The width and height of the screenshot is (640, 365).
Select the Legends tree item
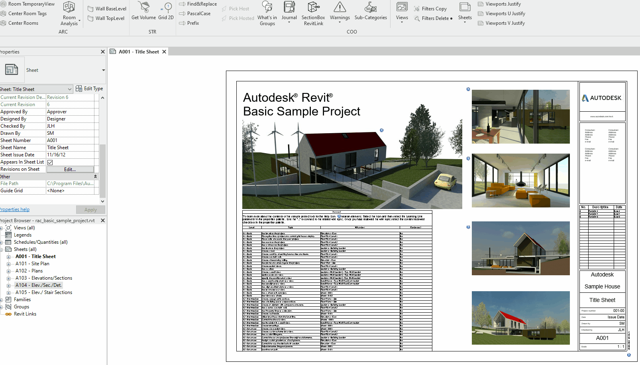tap(23, 235)
